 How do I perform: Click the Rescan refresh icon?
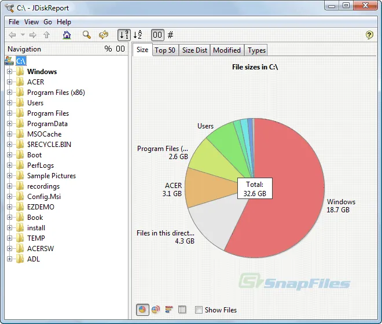(104, 35)
